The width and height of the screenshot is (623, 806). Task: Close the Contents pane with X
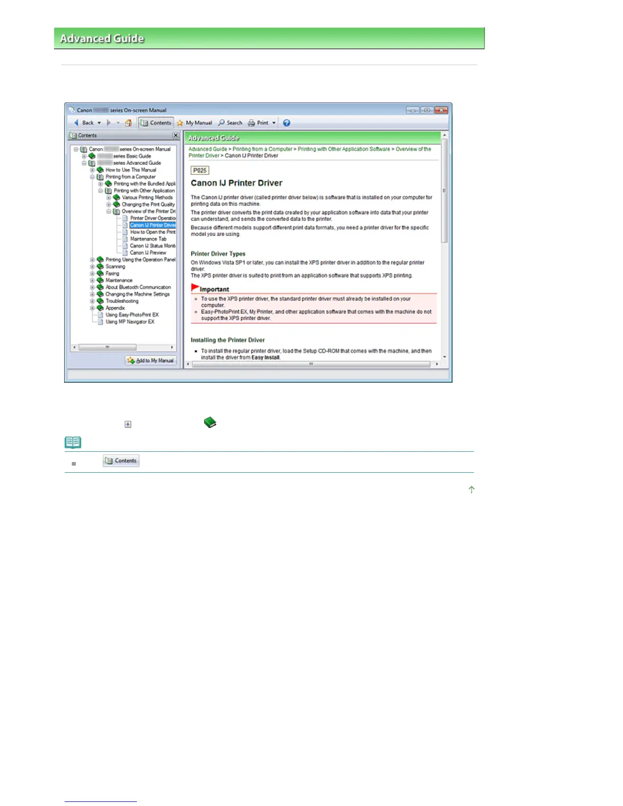pyautogui.click(x=176, y=135)
